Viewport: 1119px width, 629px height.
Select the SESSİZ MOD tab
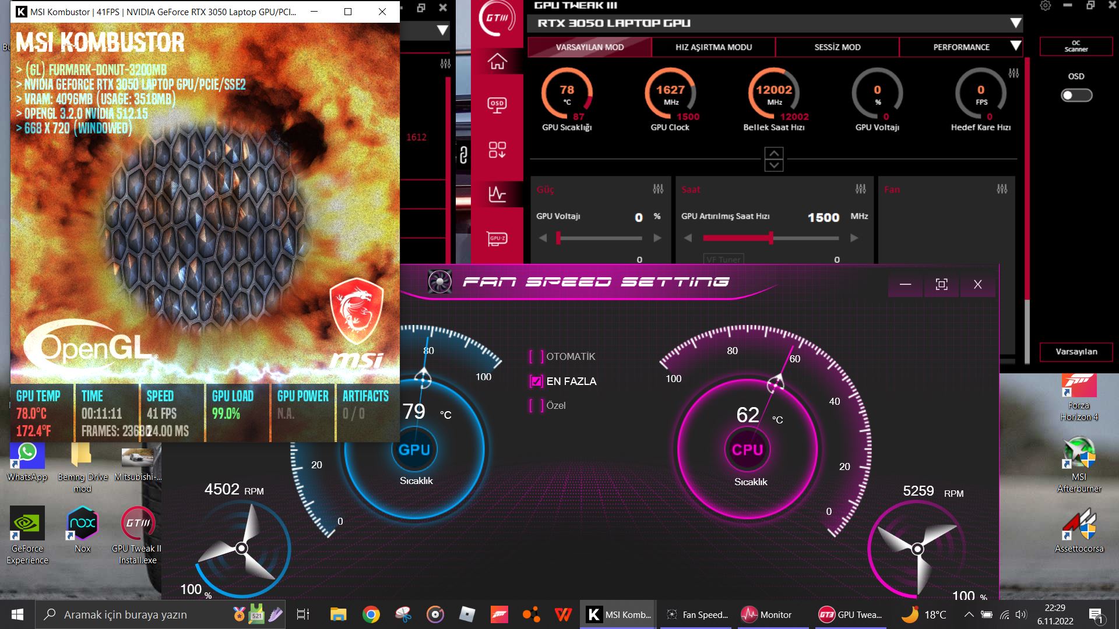[837, 47]
